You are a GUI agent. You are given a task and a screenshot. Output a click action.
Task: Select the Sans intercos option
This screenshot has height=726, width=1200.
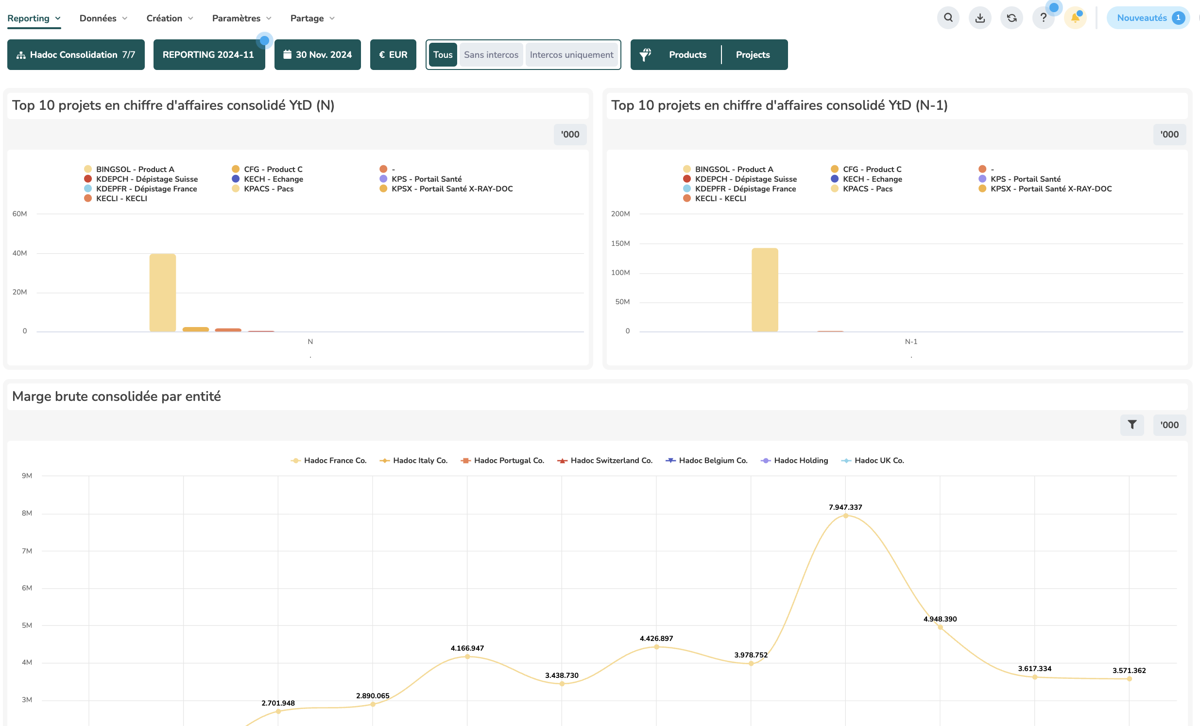click(x=491, y=54)
